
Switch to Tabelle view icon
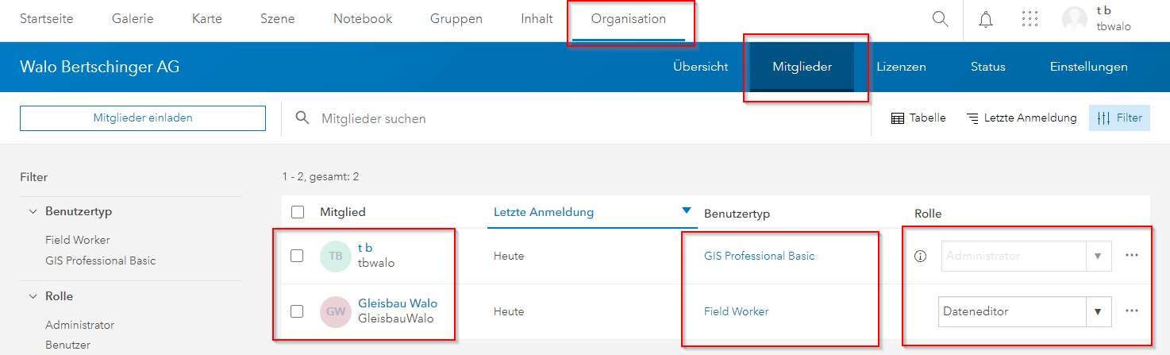tap(918, 118)
